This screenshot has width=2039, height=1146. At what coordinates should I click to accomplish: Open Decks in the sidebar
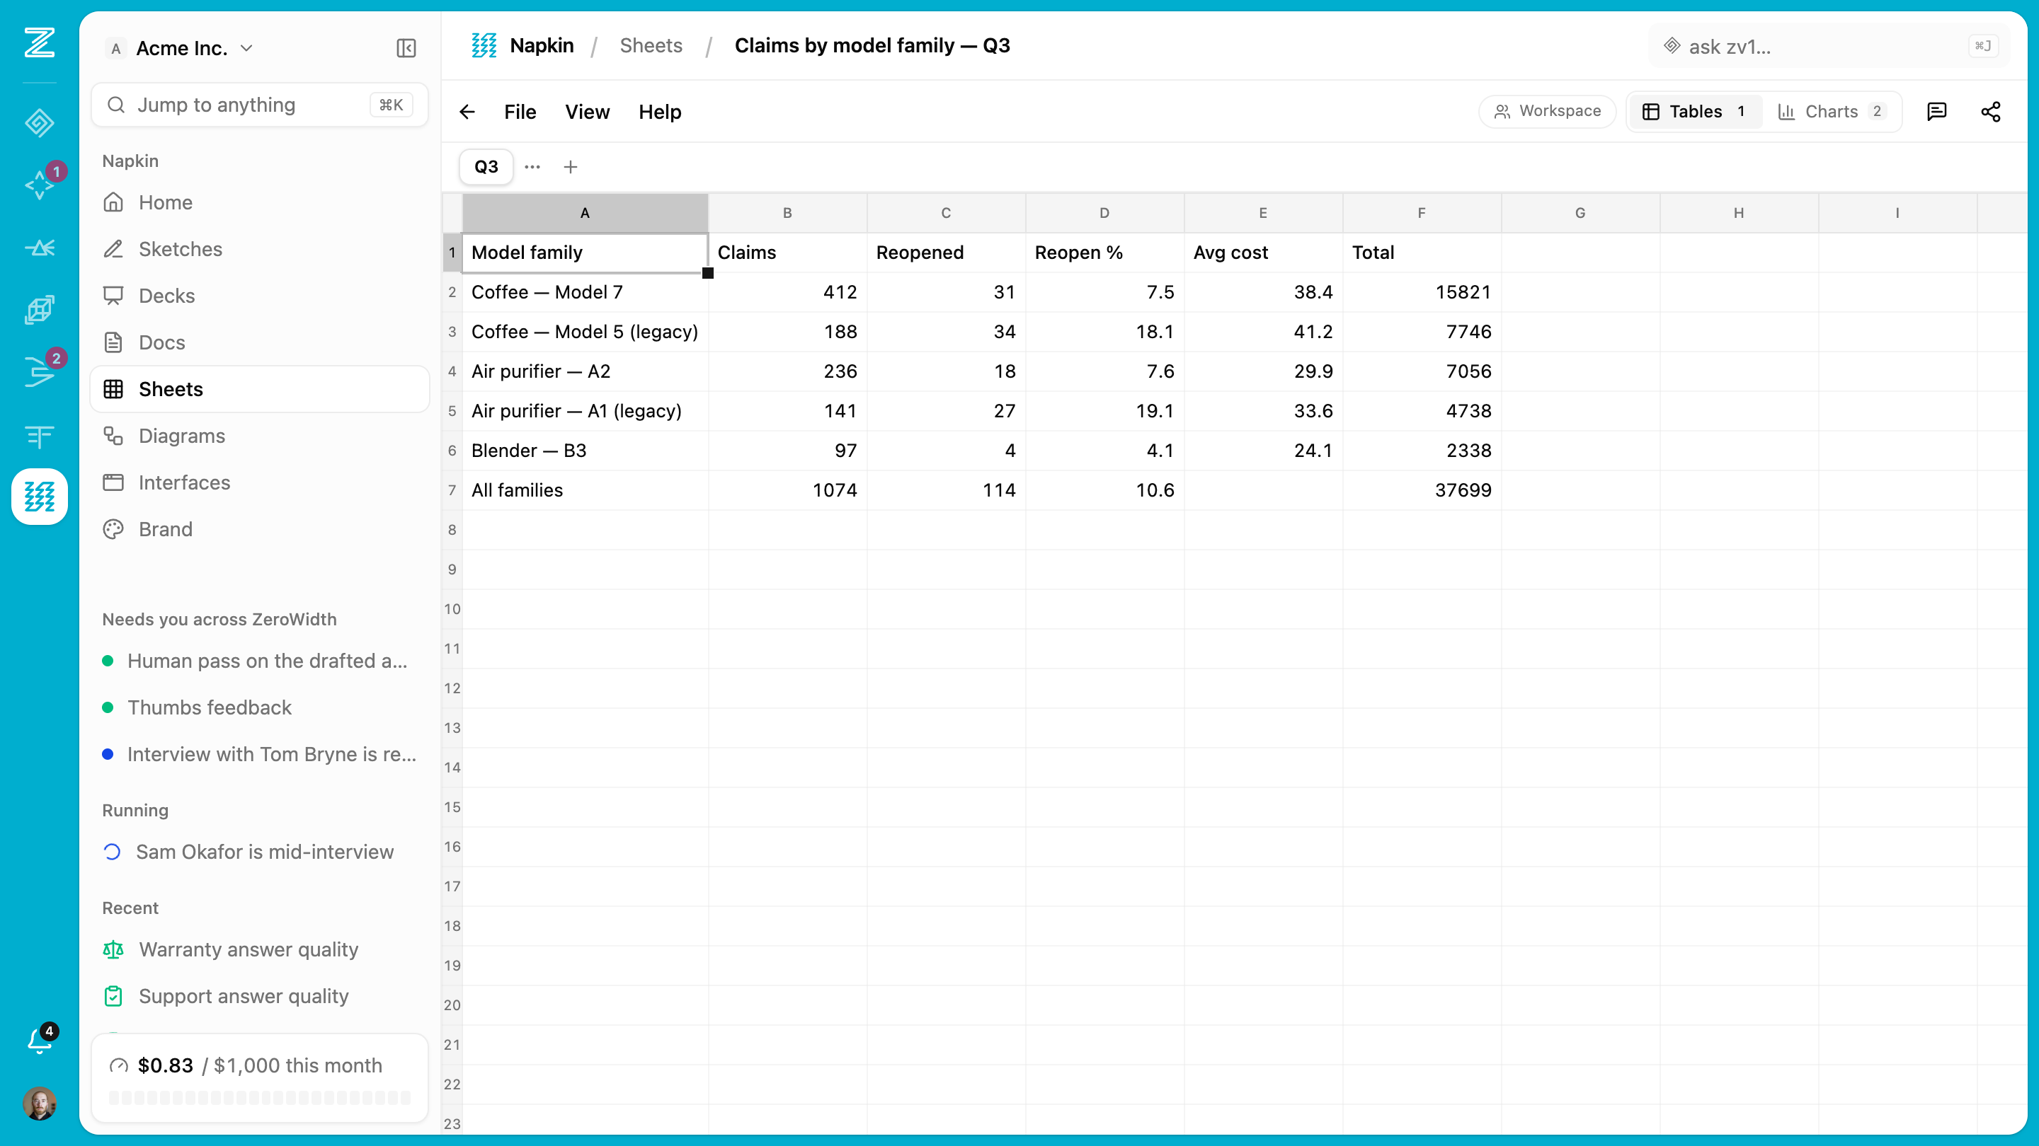(260, 296)
